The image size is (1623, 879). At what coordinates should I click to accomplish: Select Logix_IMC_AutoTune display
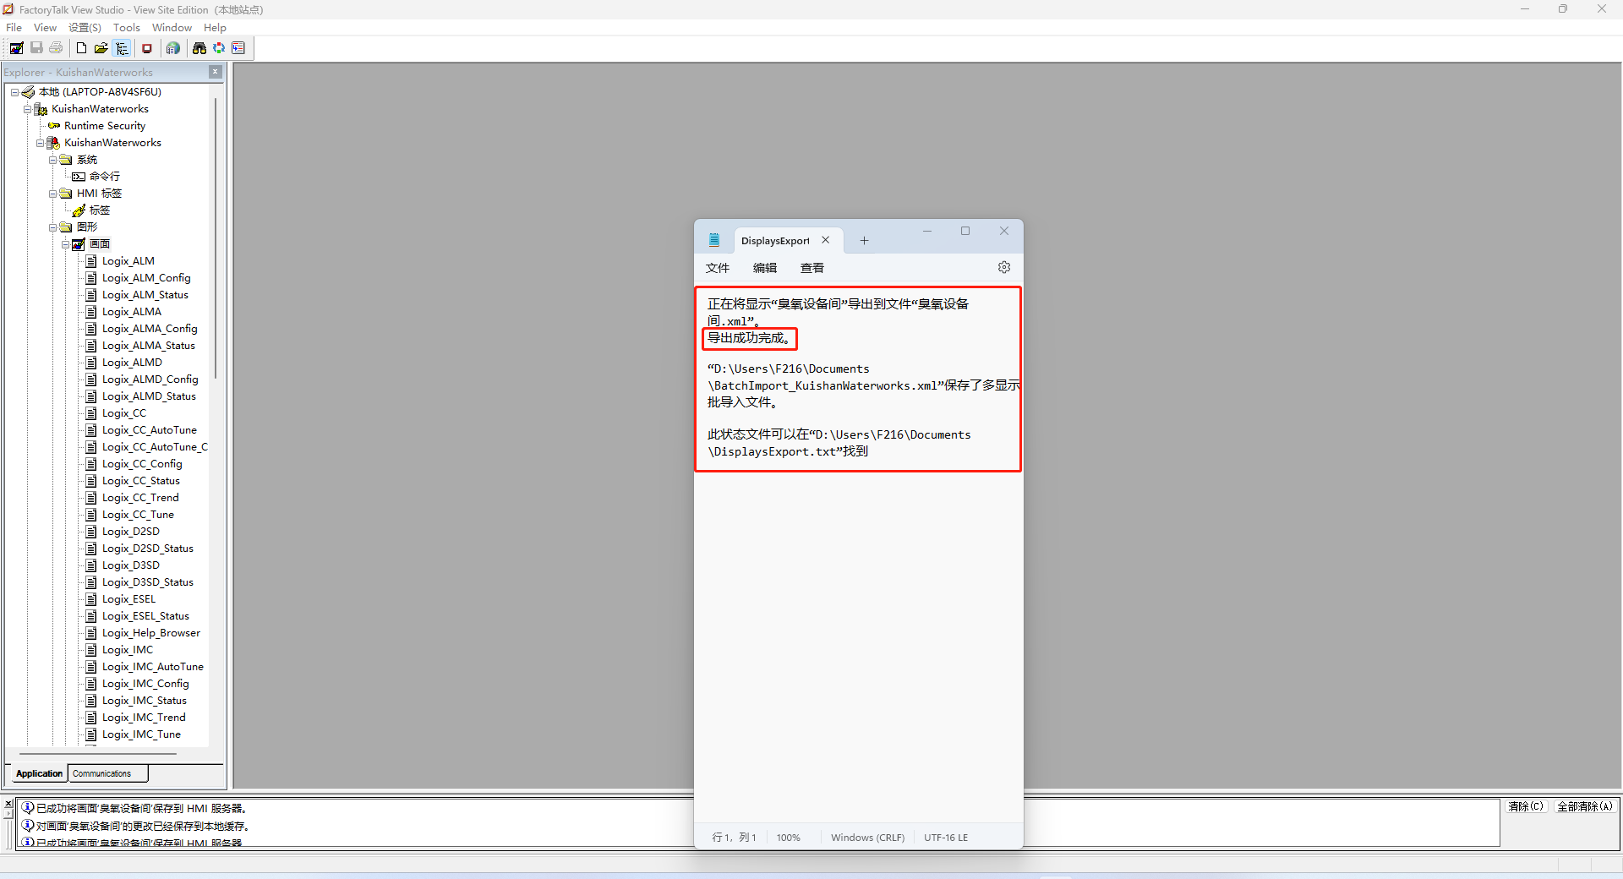point(153,667)
